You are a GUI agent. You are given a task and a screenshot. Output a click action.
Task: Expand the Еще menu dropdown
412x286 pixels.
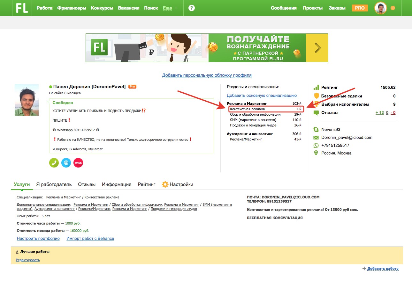(170, 8)
